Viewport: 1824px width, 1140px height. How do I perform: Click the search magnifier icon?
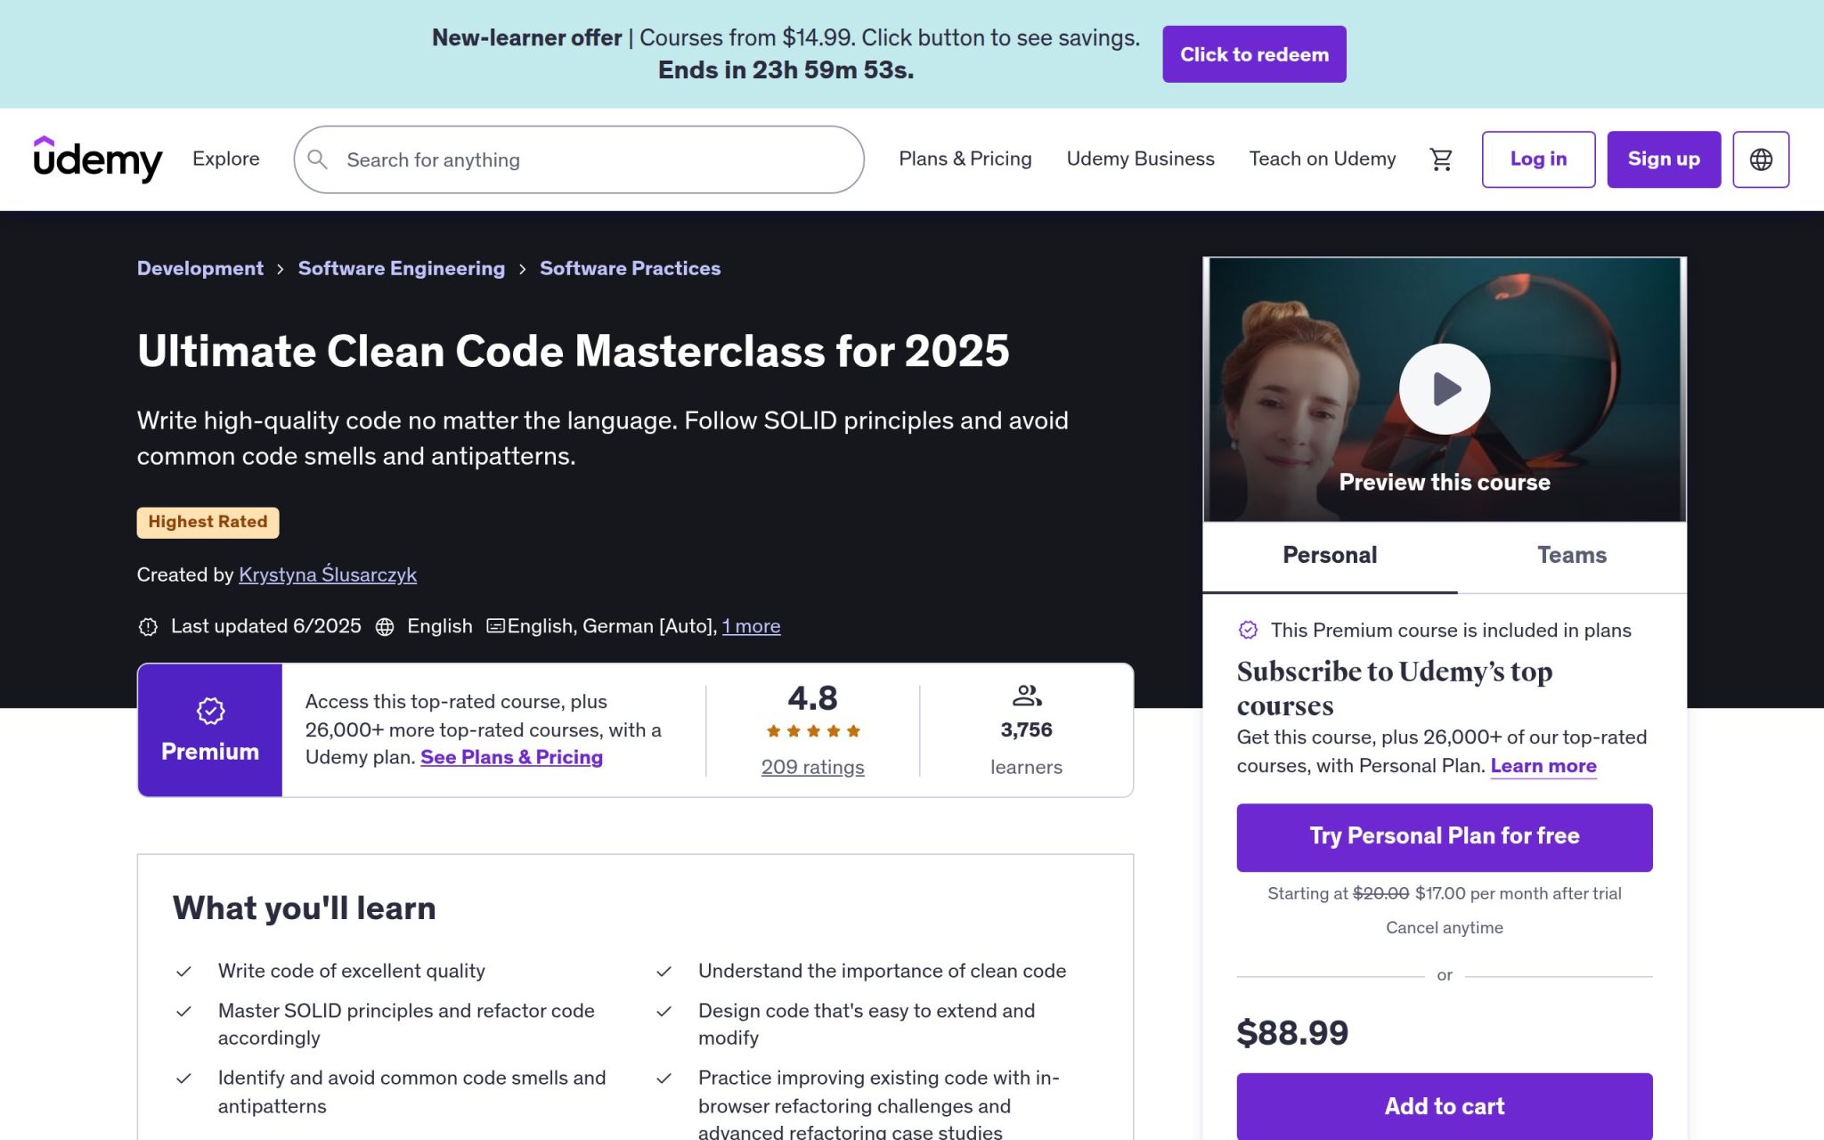(x=318, y=159)
